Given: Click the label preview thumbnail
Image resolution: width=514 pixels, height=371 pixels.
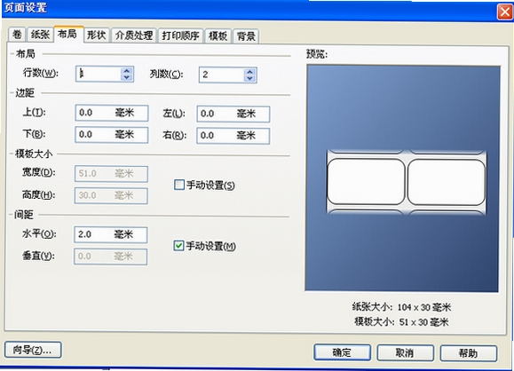Looking at the screenshot, I should 407,182.
